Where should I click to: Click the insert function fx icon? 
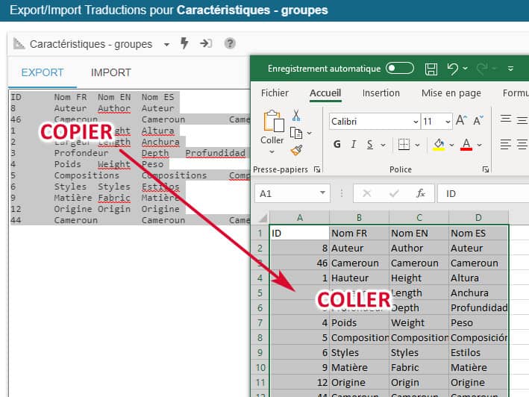421,193
